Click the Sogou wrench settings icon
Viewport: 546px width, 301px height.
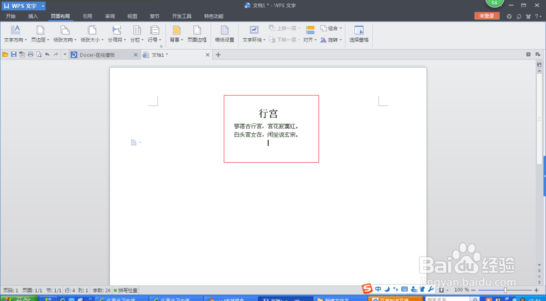(x=431, y=289)
